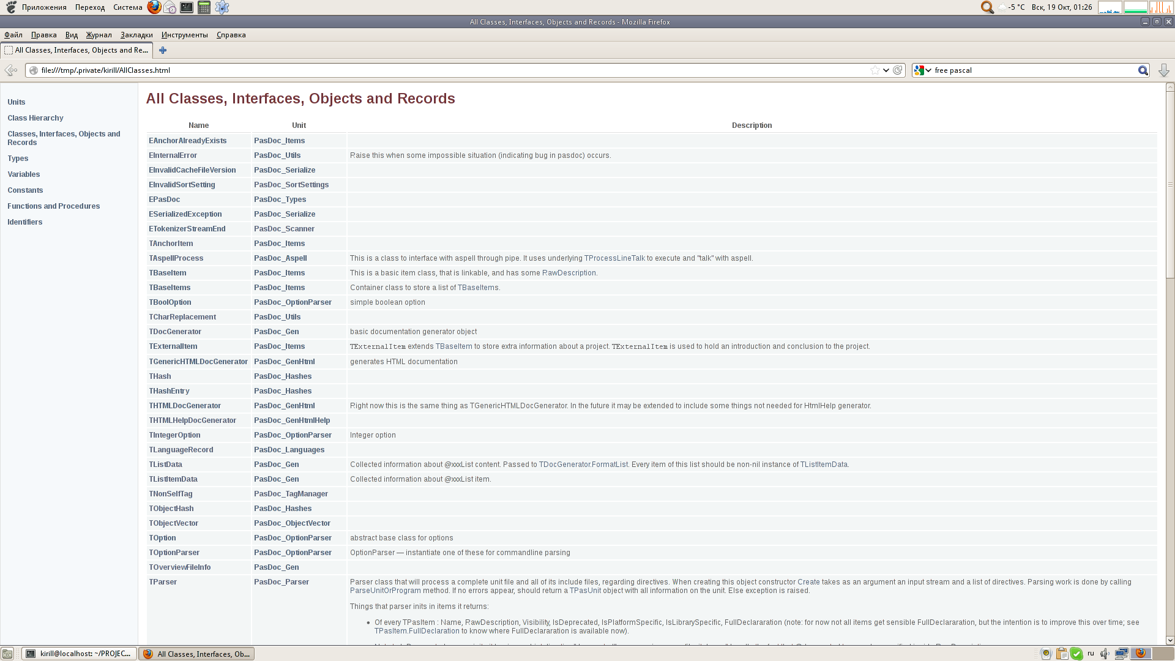The image size is (1175, 661).
Task: Click the reload page icon
Action: (x=897, y=70)
